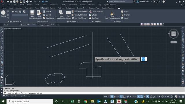The width and height of the screenshot is (185, 104).
Task: Switch to the Home ribbon tab
Action: [4, 8]
